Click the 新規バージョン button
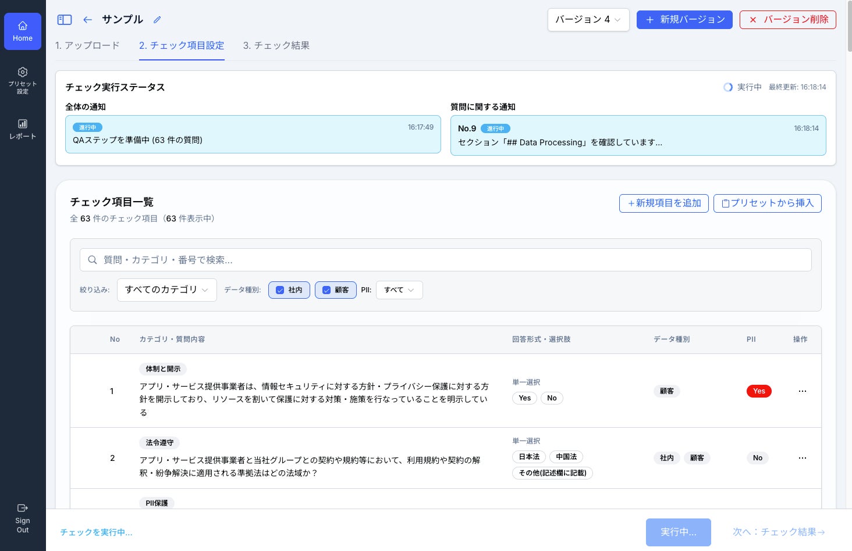This screenshot has width=852, height=551. pyautogui.click(x=684, y=20)
